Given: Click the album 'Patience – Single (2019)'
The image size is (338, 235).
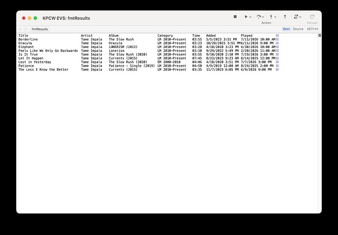Looking at the screenshot, I should (x=132, y=66).
